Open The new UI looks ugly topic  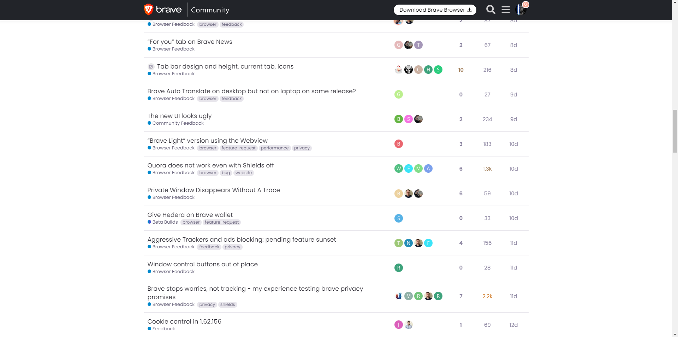coord(179,116)
